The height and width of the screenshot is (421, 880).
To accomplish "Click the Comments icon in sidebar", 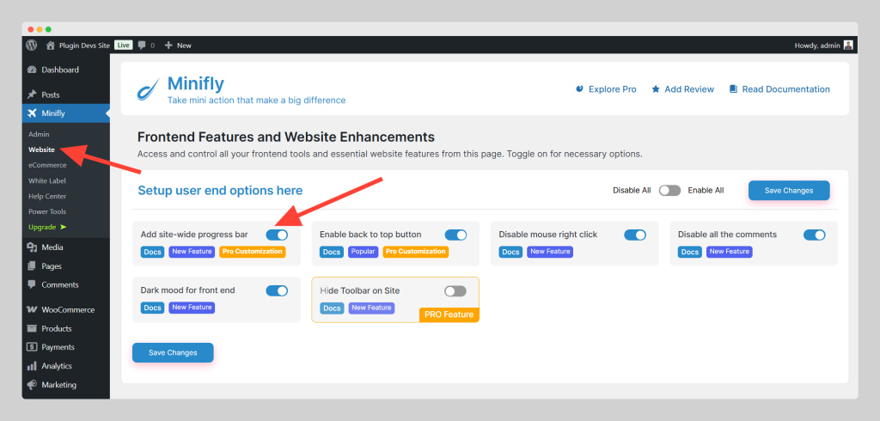I will point(32,284).
